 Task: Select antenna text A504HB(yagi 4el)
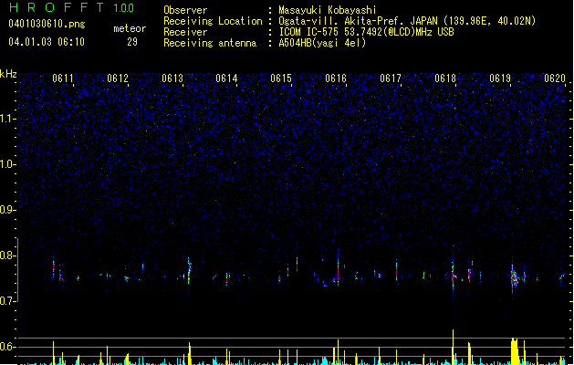pos(322,43)
